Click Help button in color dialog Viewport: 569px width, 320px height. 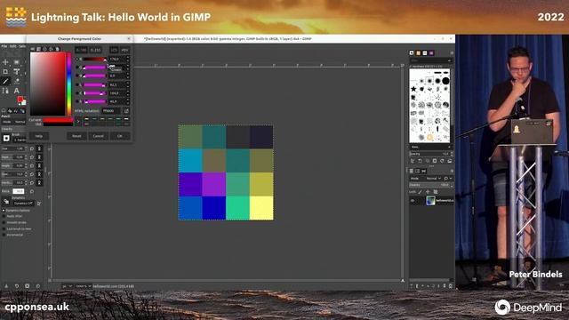[x=39, y=136]
